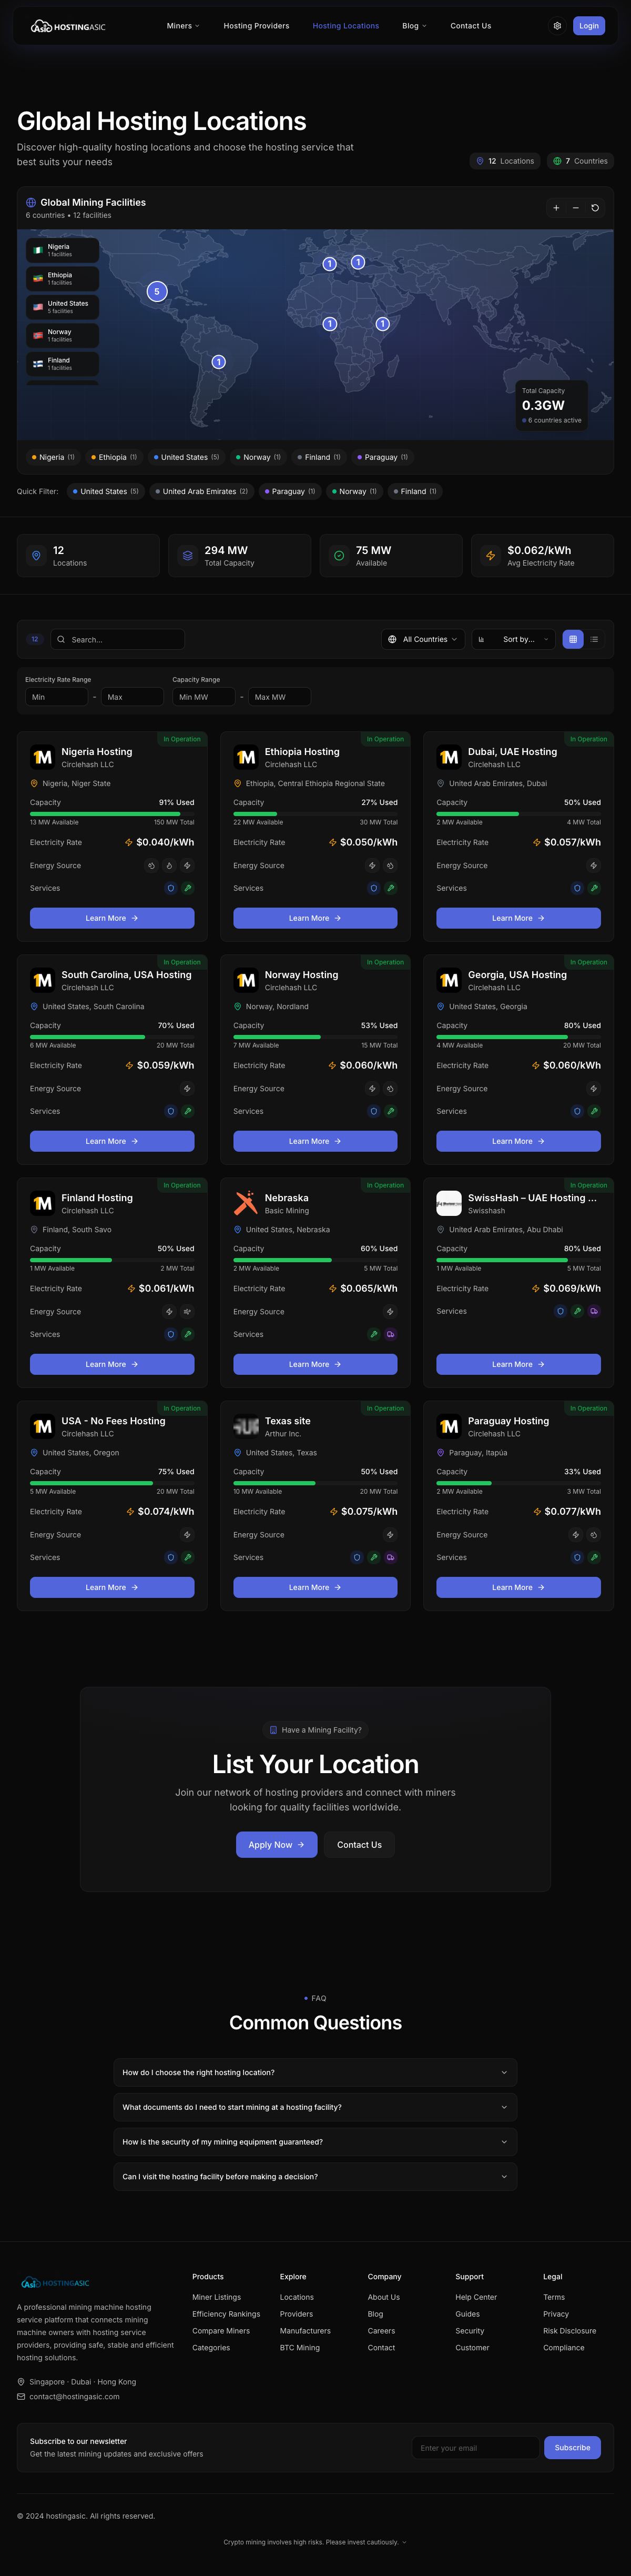
Task: Zoom out on the facilities map
Action: coord(576,208)
